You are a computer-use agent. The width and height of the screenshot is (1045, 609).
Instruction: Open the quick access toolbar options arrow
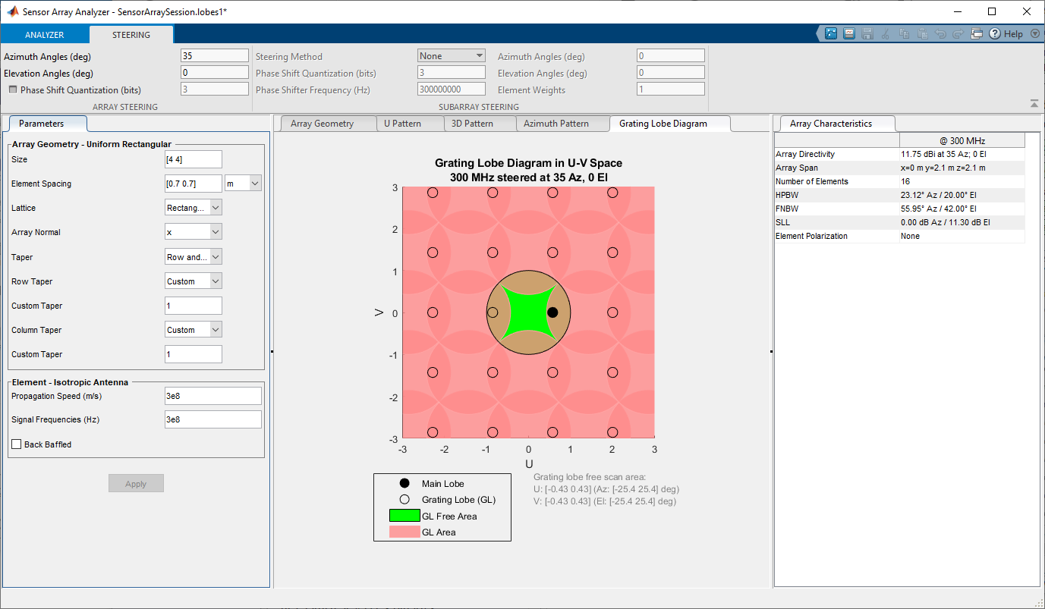click(x=1035, y=33)
